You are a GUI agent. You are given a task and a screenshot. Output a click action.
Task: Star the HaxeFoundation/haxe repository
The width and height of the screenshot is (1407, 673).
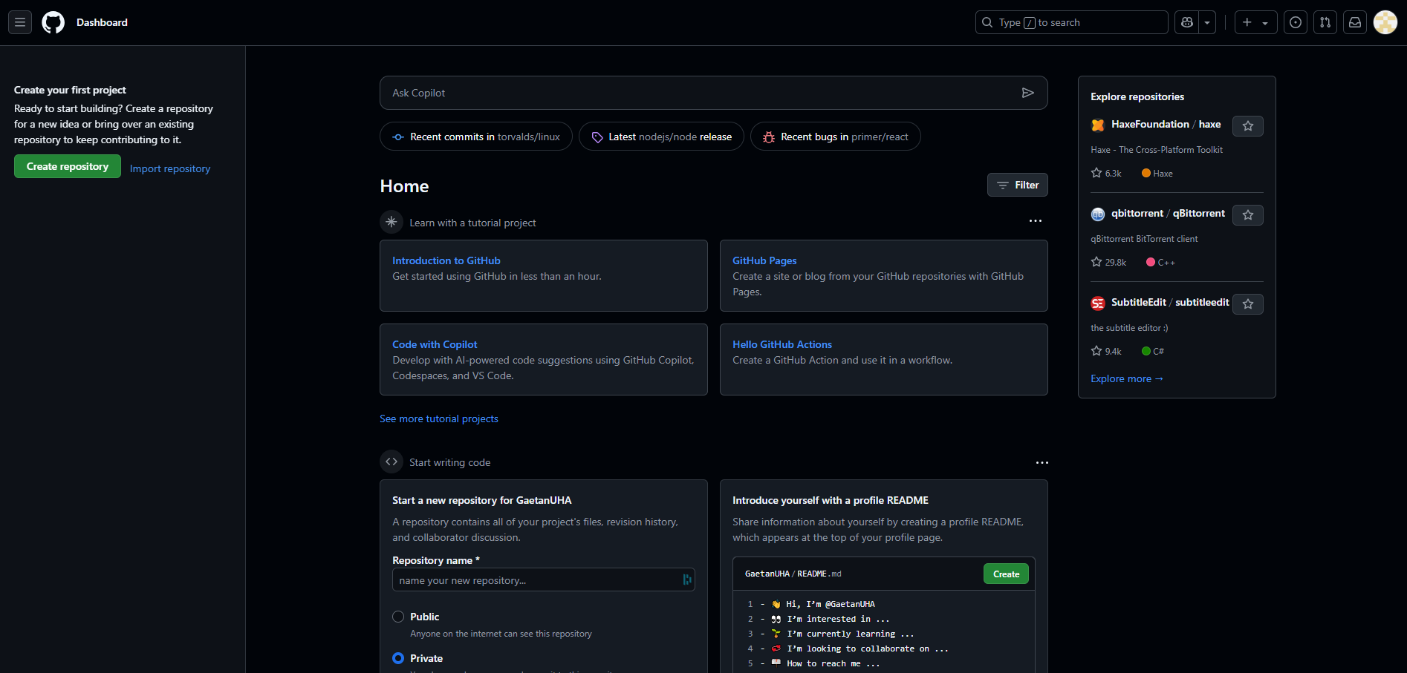[x=1247, y=125]
